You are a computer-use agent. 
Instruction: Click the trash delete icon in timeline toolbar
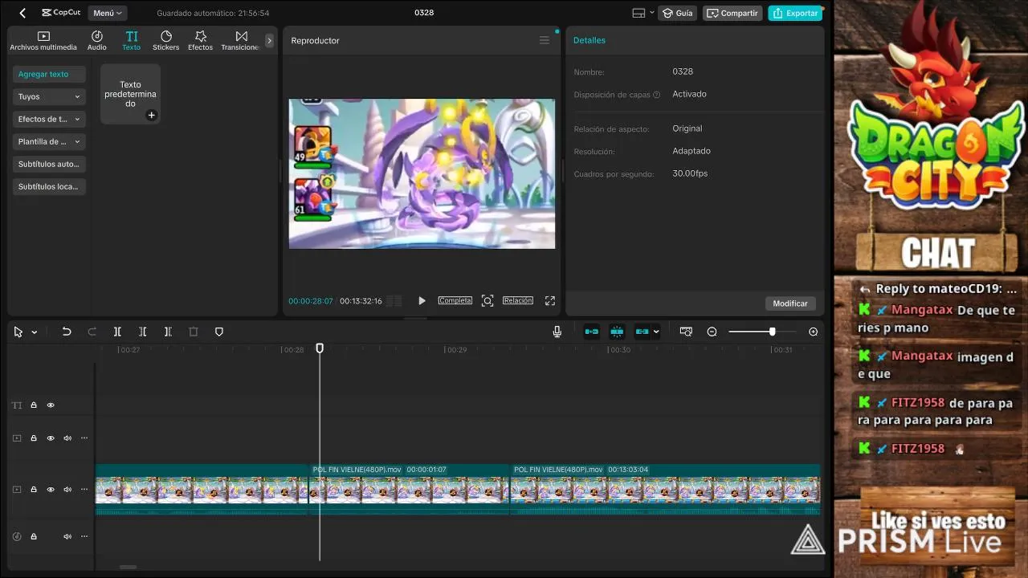point(194,332)
